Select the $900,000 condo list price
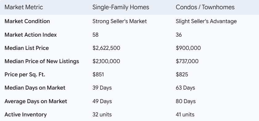 tap(188, 48)
